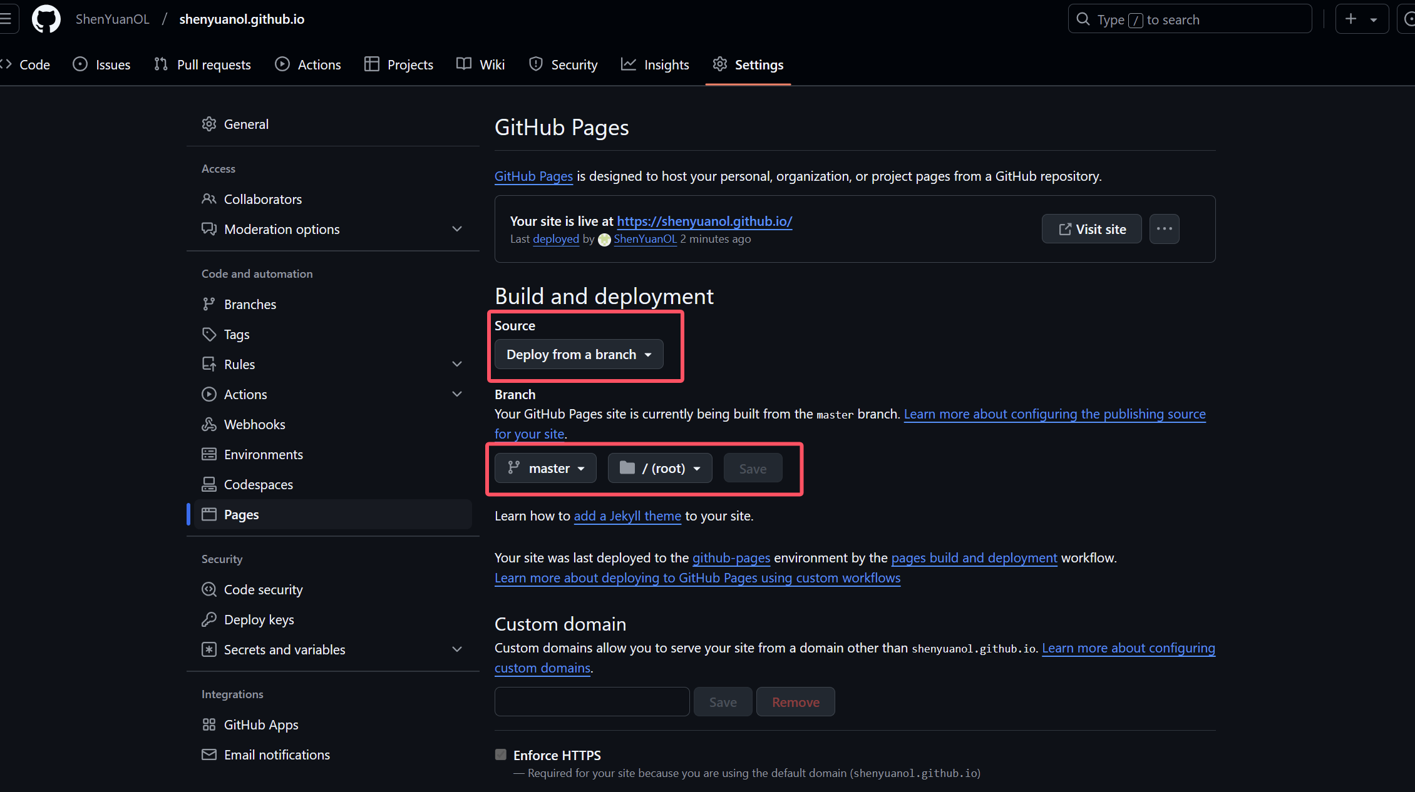Open the hamburger menu icon at top left

point(6,19)
